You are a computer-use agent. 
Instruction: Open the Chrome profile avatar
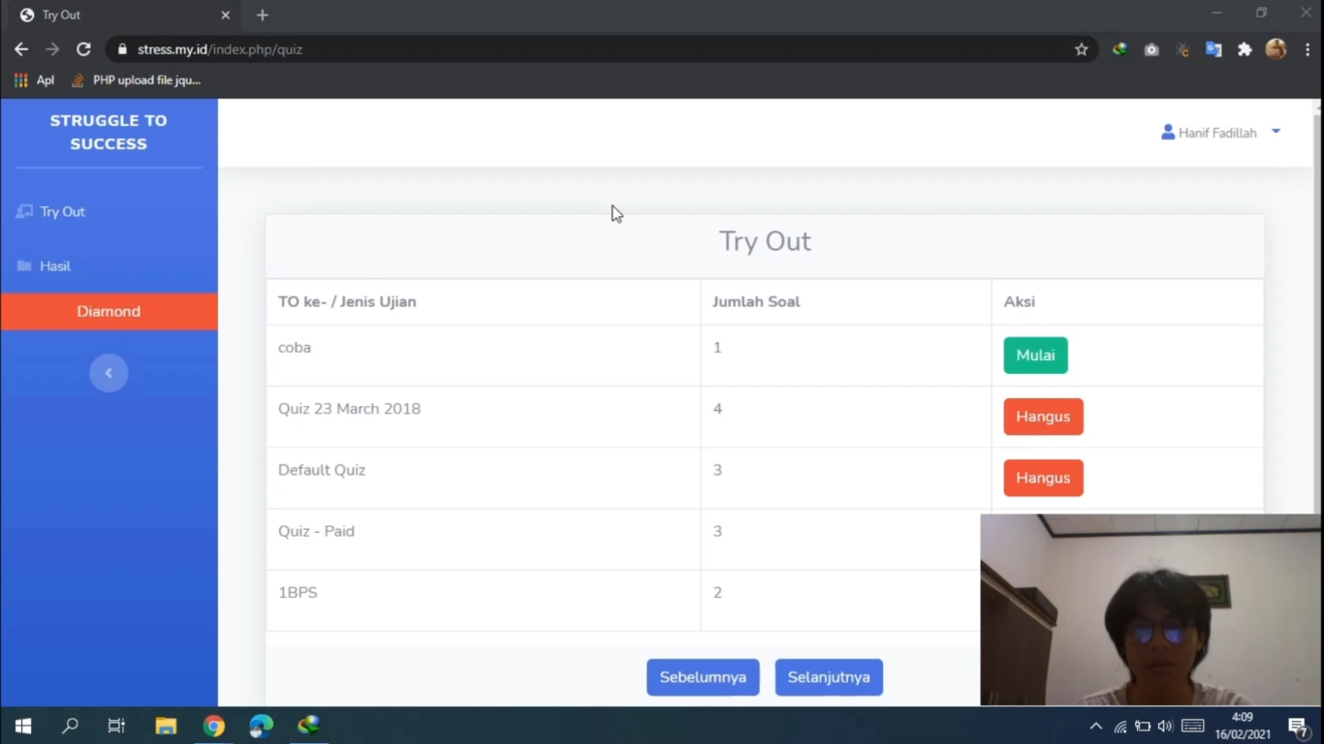pyautogui.click(x=1277, y=49)
